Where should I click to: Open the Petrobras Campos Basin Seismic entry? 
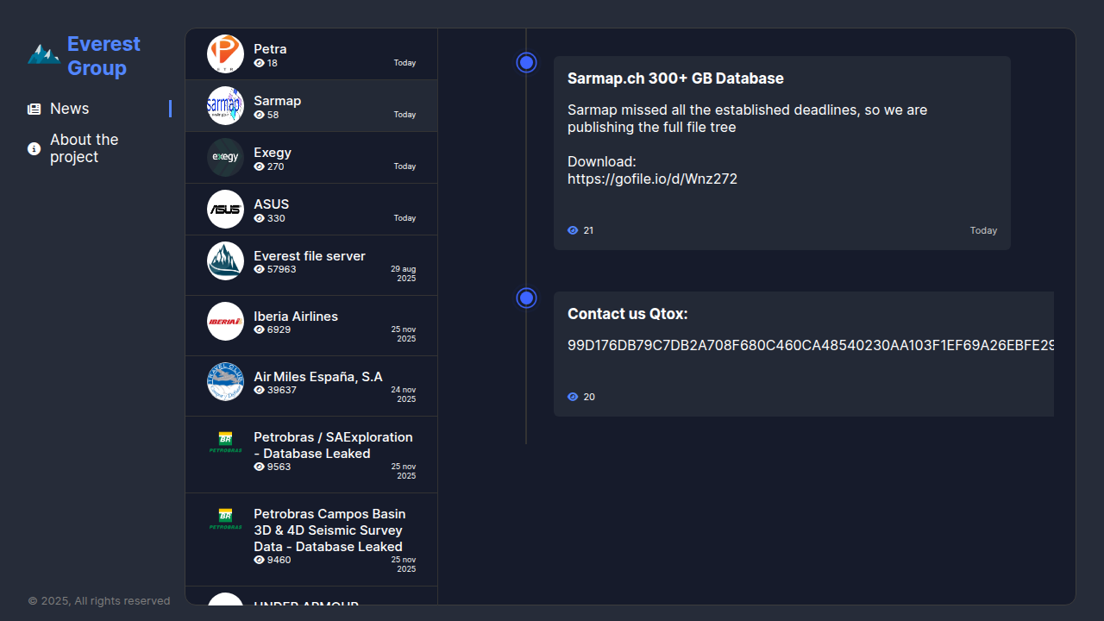[329, 530]
